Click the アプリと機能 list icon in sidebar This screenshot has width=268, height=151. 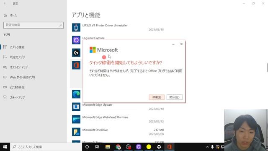(5, 47)
